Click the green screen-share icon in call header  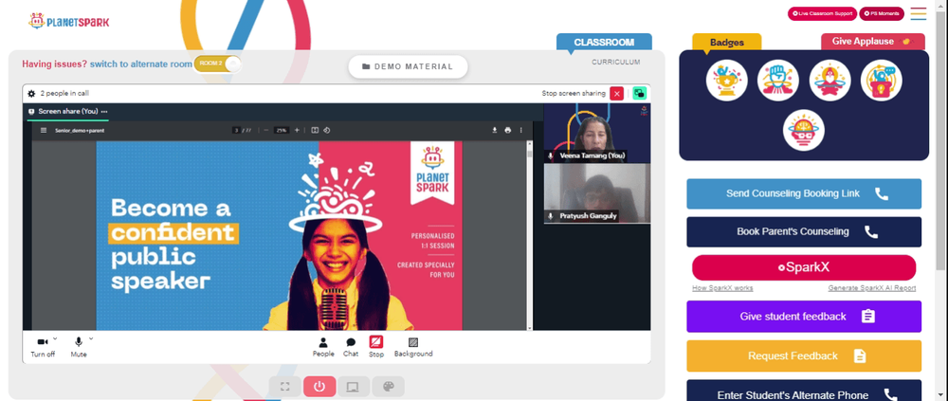pos(639,93)
